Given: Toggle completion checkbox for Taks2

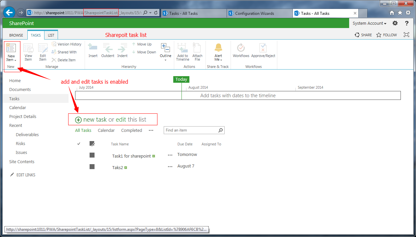Looking at the screenshot, I should point(92,167).
